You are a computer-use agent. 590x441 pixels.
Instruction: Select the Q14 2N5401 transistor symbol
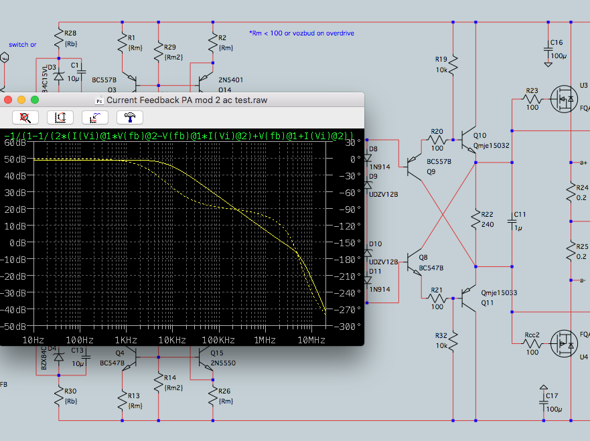tap(206, 82)
